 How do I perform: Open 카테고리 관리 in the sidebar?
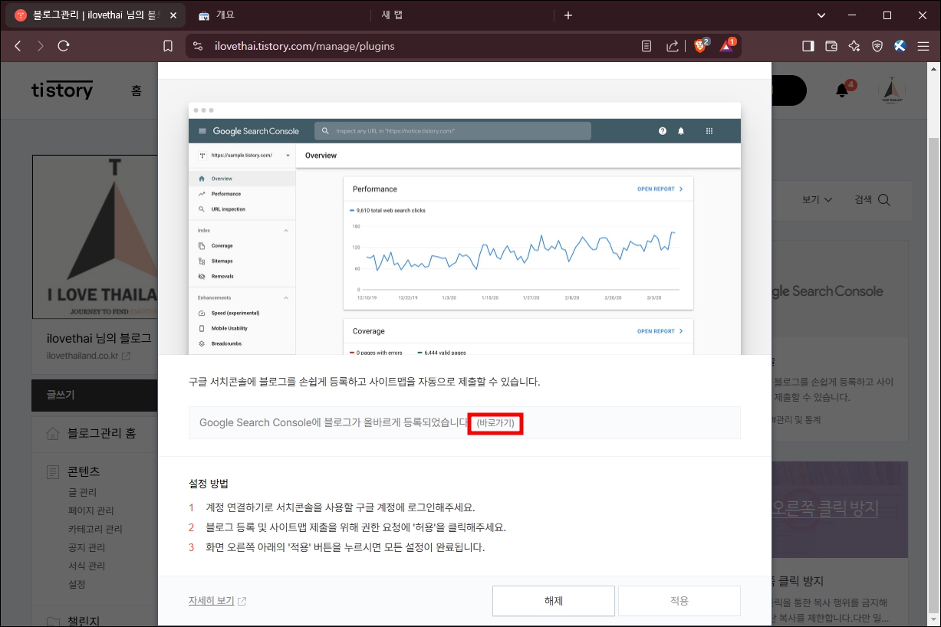[95, 529]
